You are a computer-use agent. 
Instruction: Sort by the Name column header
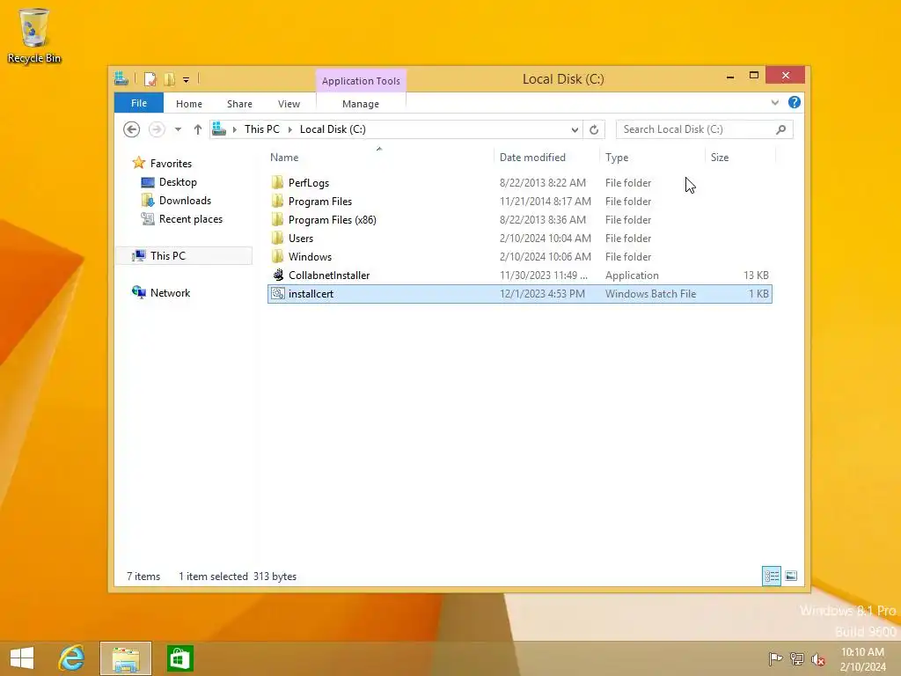pos(284,158)
